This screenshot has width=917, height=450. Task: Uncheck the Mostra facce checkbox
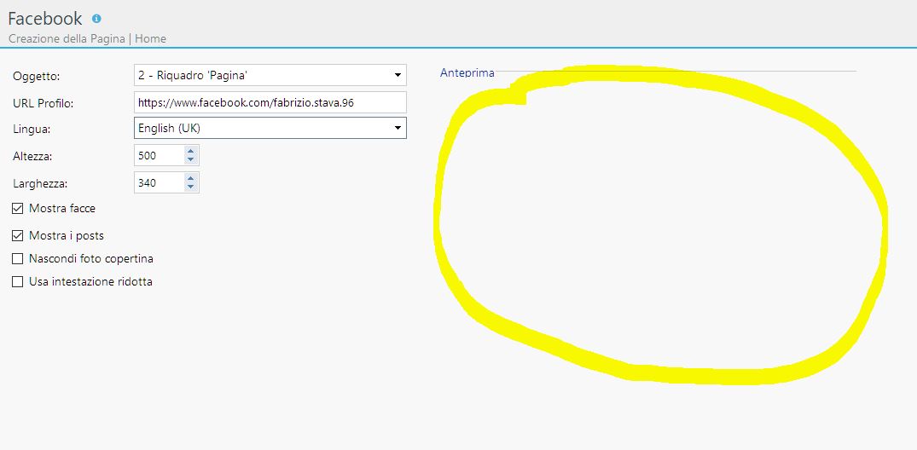[x=18, y=209]
